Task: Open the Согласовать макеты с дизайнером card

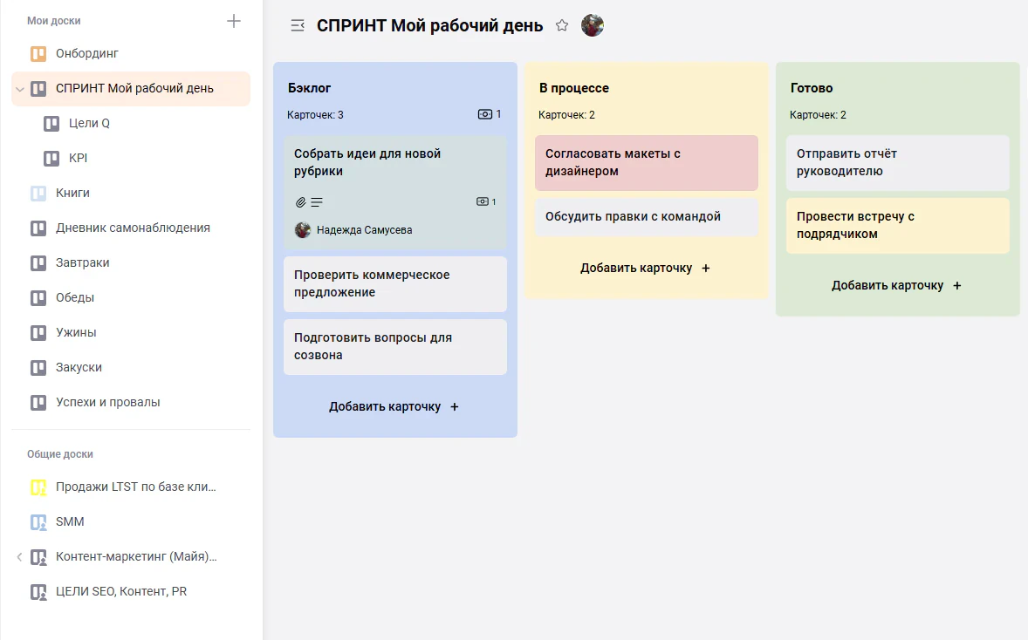Action: (x=647, y=162)
